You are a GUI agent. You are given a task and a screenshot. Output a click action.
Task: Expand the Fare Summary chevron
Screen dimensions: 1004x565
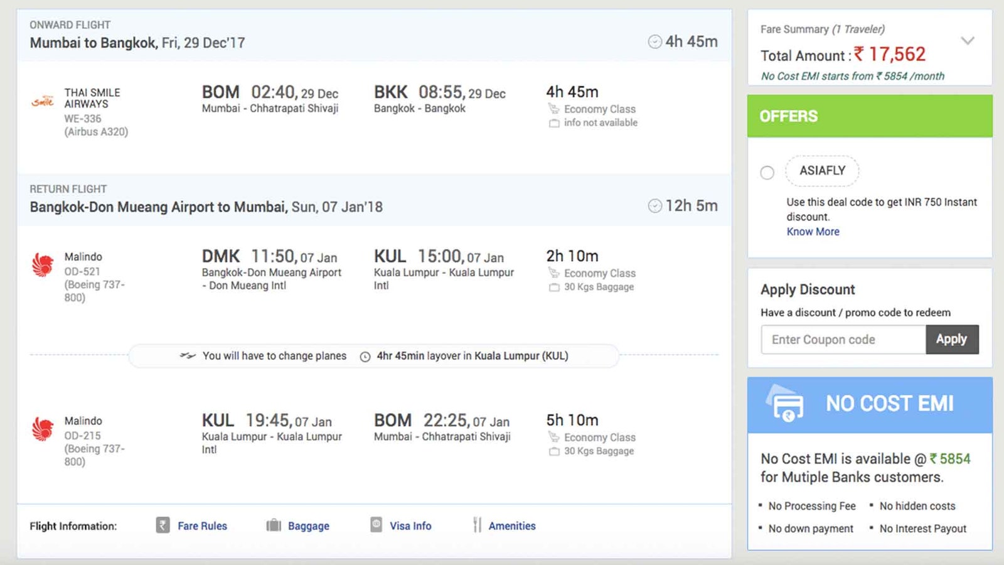pos(968,41)
